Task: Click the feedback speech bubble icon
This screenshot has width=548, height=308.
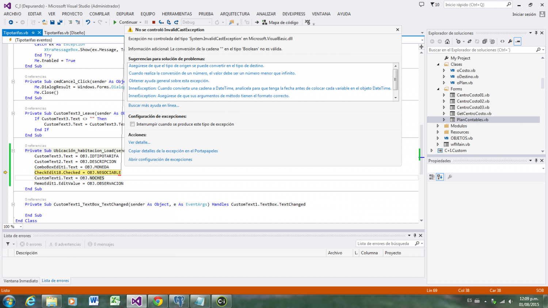Action: click(422, 4)
